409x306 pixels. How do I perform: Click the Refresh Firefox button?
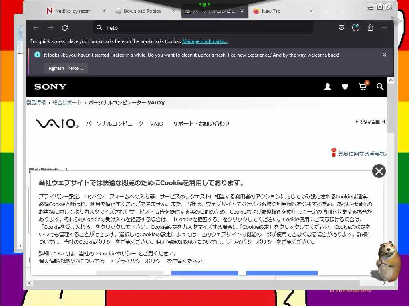pos(66,68)
